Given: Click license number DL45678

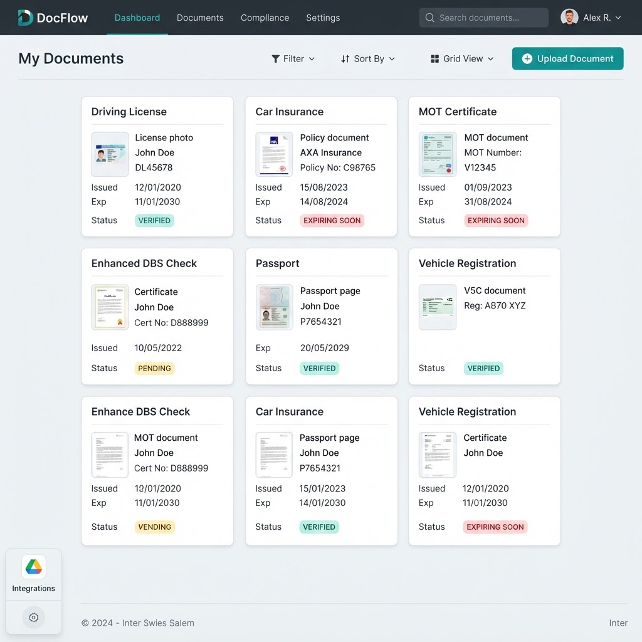Looking at the screenshot, I should click(x=154, y=167).
